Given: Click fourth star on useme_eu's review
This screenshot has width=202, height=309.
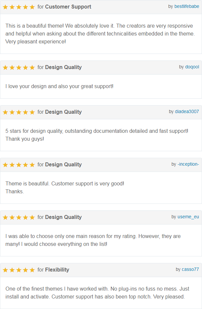Looking at the screenshot, I should pos(25,218).
